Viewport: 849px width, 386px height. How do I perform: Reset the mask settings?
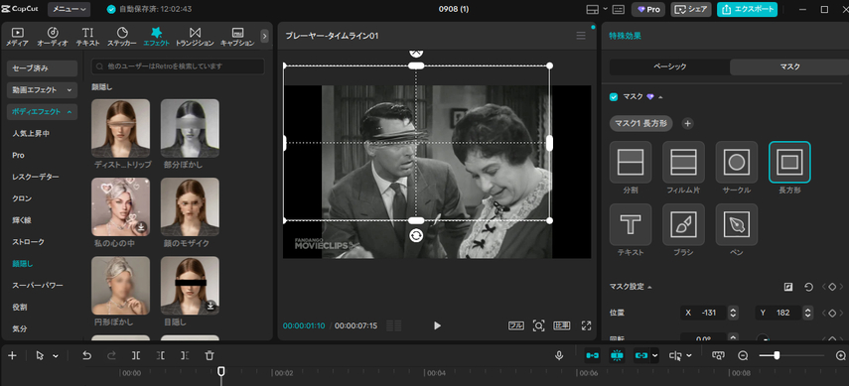[808, 287]
